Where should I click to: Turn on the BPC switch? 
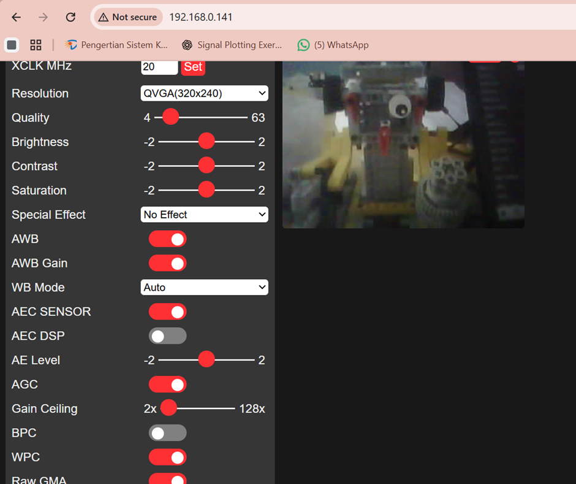167,433
